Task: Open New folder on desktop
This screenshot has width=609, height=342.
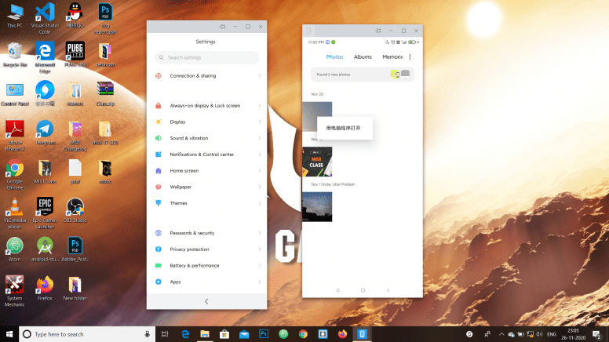Action: click(x=75, y=288)
